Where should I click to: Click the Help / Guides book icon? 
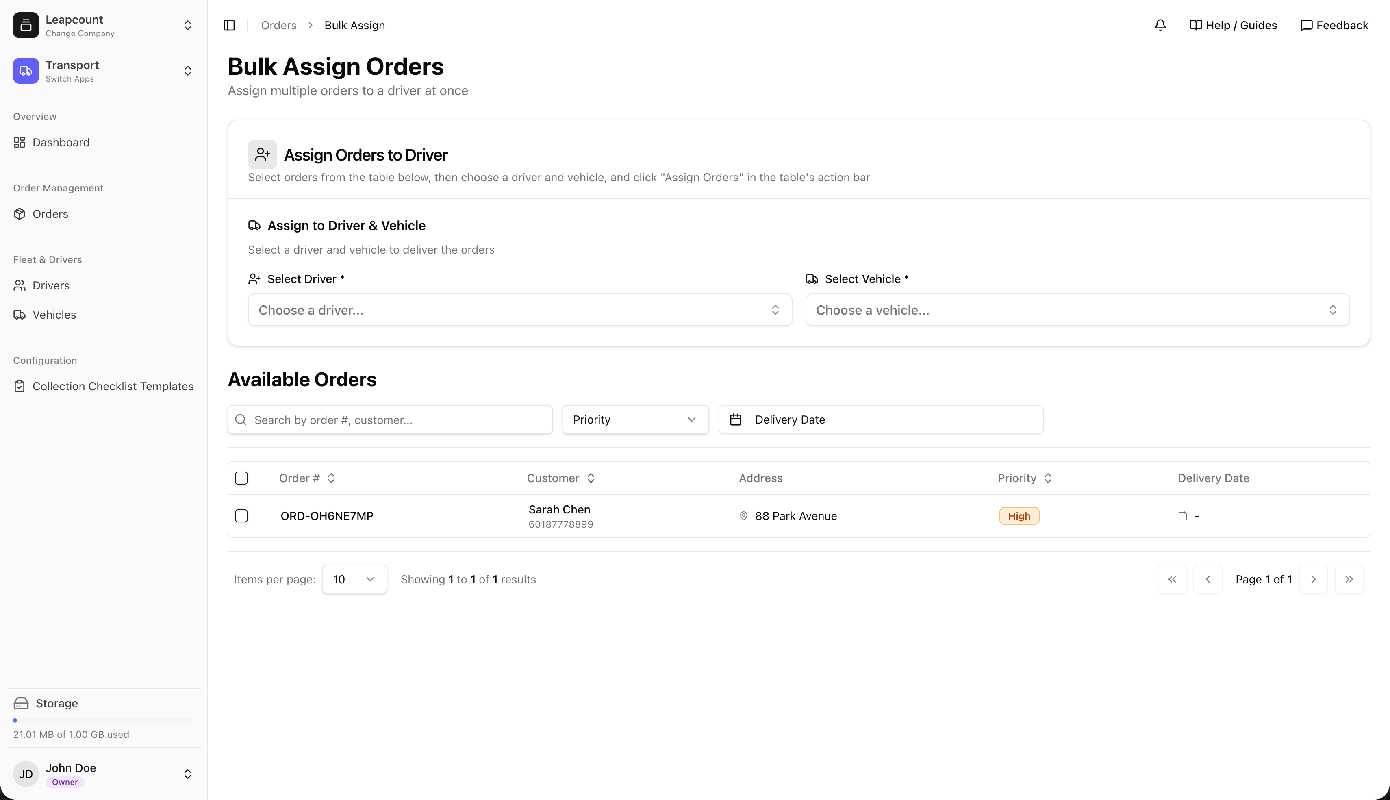coord(1196,25)
